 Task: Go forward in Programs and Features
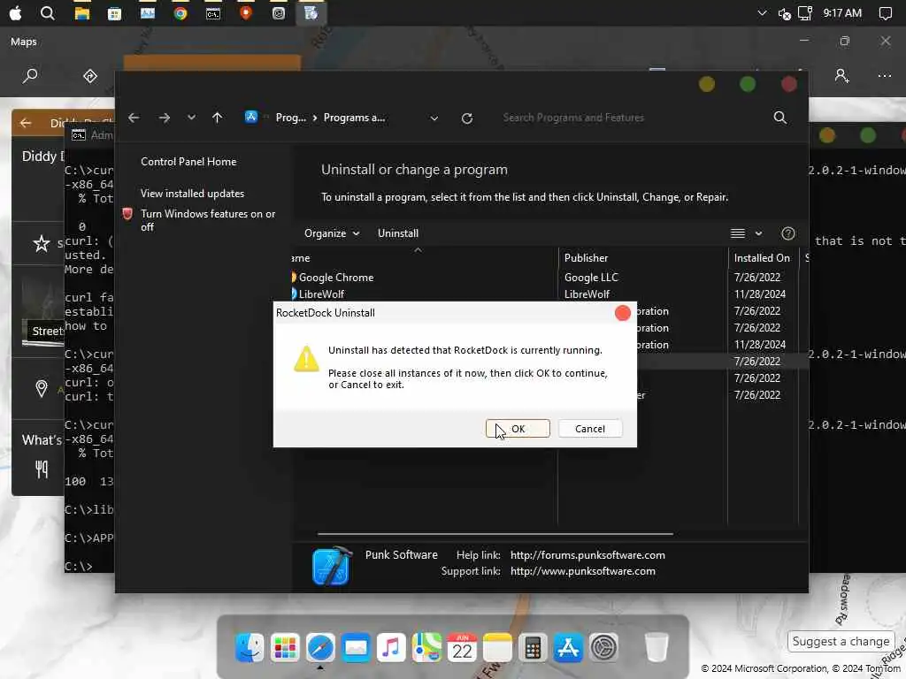[x=165, y=118]
